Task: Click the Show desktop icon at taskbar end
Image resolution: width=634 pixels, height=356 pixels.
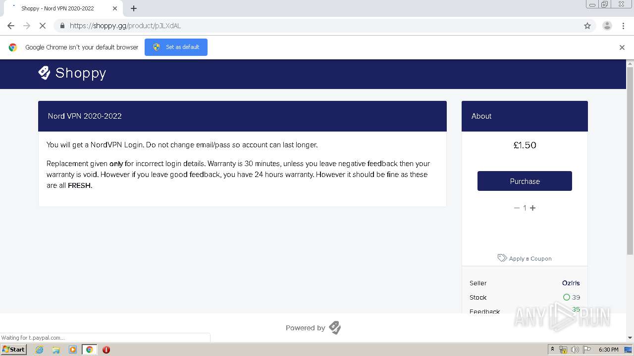Action: (629, 350)
